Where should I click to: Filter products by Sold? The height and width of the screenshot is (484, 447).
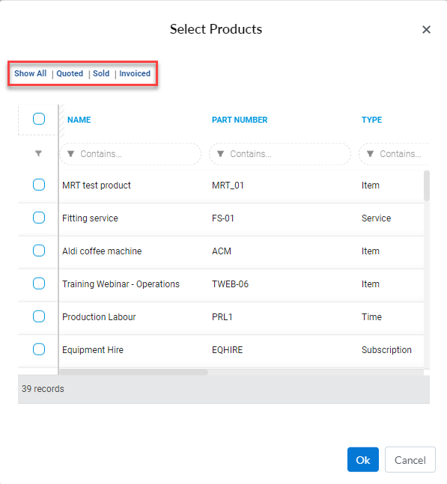click(101, 73)
